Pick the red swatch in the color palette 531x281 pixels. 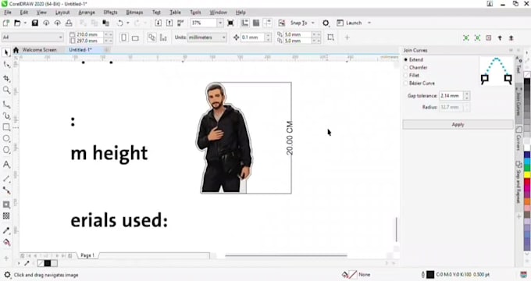tap(527, 182)
